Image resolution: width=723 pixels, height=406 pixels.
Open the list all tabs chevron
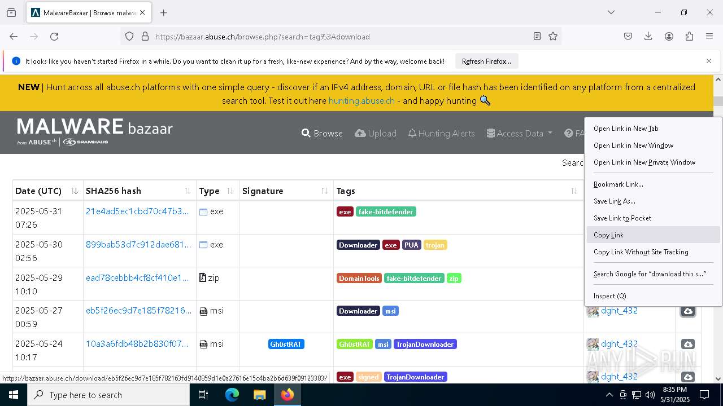pyautogui.click(x=611, y=12)
